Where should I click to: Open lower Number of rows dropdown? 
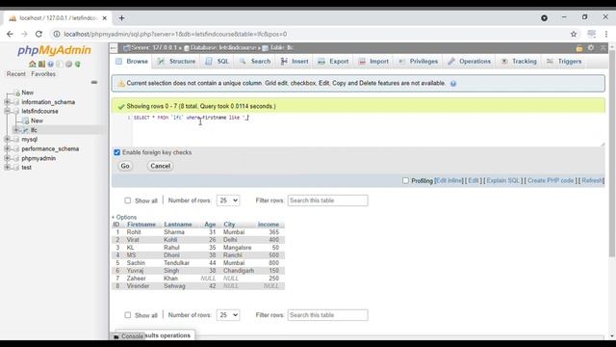(228, 315)
